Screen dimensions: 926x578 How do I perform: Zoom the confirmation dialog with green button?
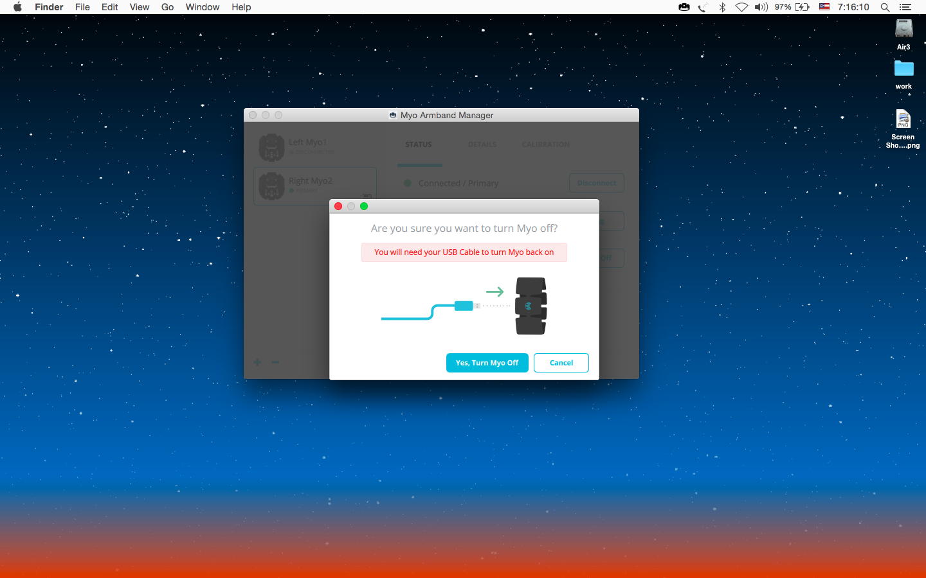pyautogui.click(x=364, y=206)
